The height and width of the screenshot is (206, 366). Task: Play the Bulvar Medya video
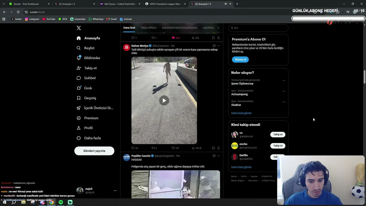coord(164,100)
